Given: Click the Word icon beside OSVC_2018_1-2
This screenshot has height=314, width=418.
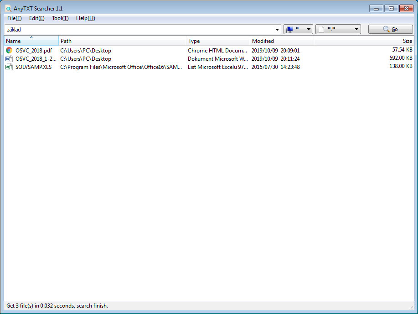Looking at the screenshot, I should 9,59.
